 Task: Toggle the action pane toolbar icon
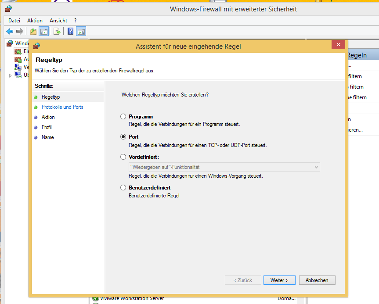[x=81, y=32]
